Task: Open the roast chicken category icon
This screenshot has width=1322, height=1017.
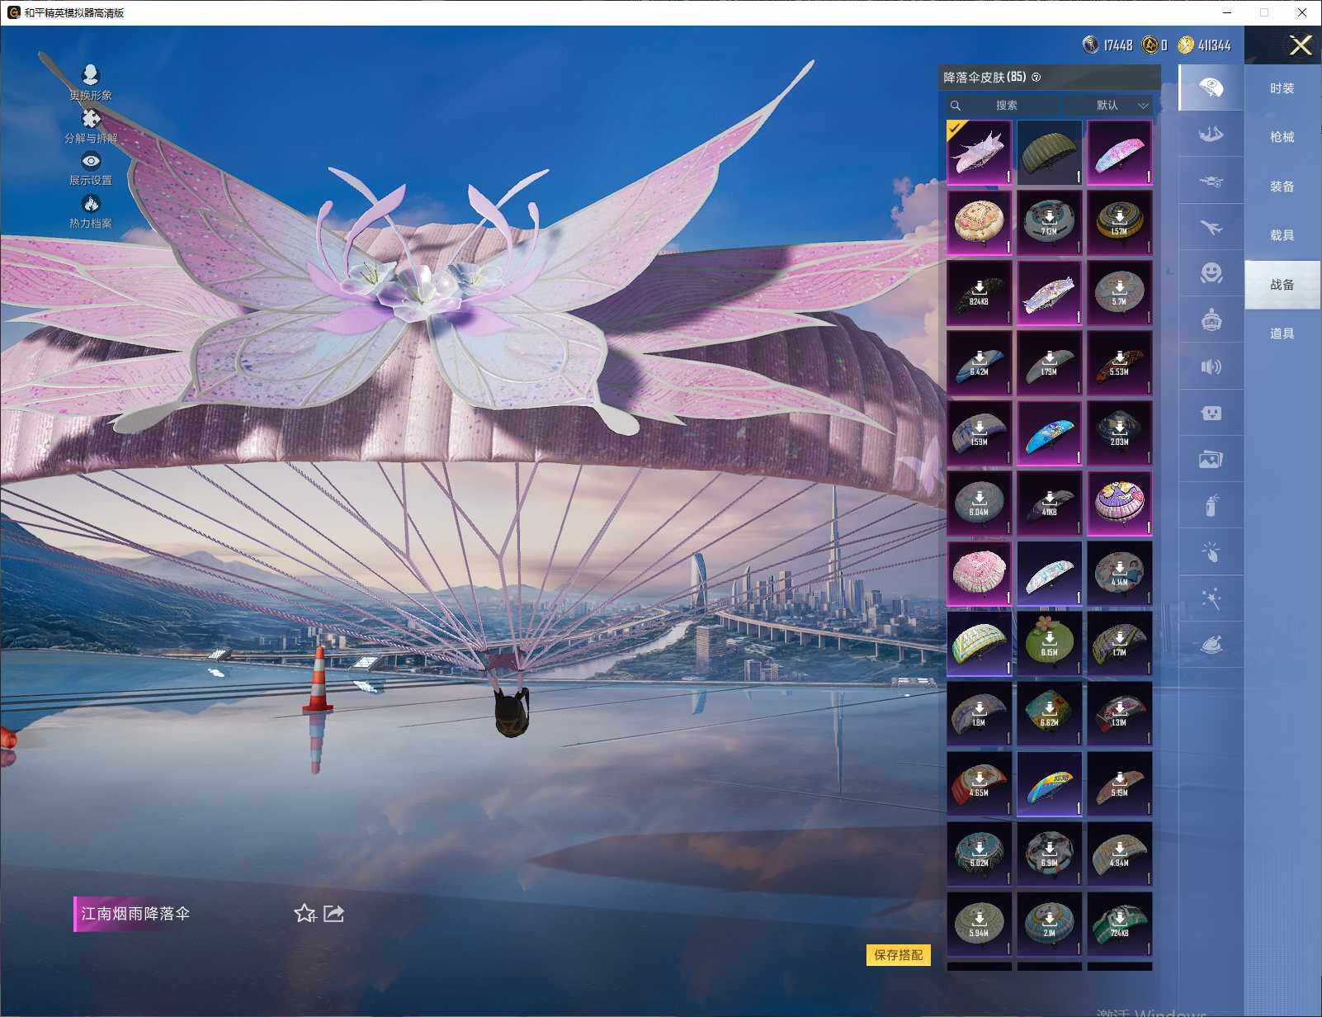Action: tap(1211, 645)
